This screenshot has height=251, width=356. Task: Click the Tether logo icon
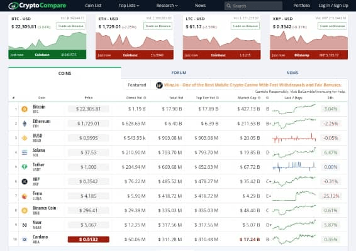pos(25,167)
